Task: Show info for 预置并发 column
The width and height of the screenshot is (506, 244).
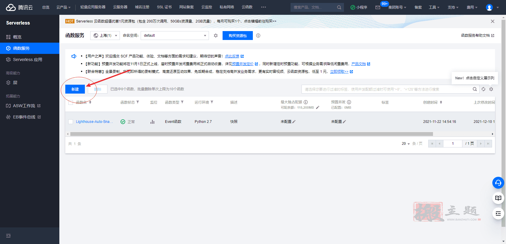Action: [x=349, y=102]
